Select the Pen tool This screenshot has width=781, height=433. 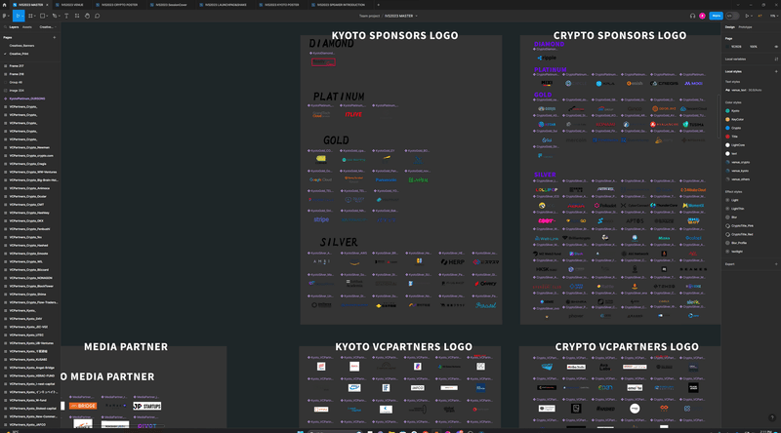(55, 16)
